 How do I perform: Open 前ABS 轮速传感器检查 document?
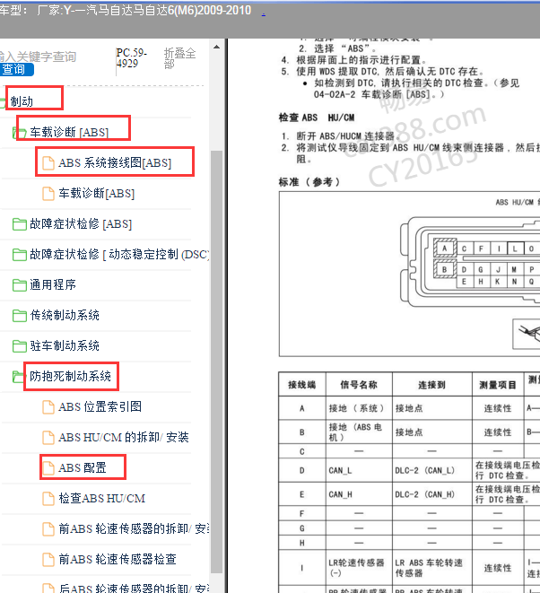coord(118,559)
